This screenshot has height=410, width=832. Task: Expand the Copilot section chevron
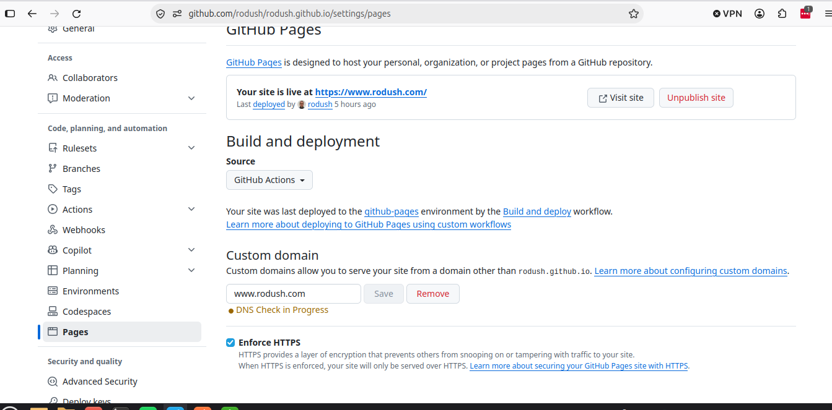coord(191,250)
